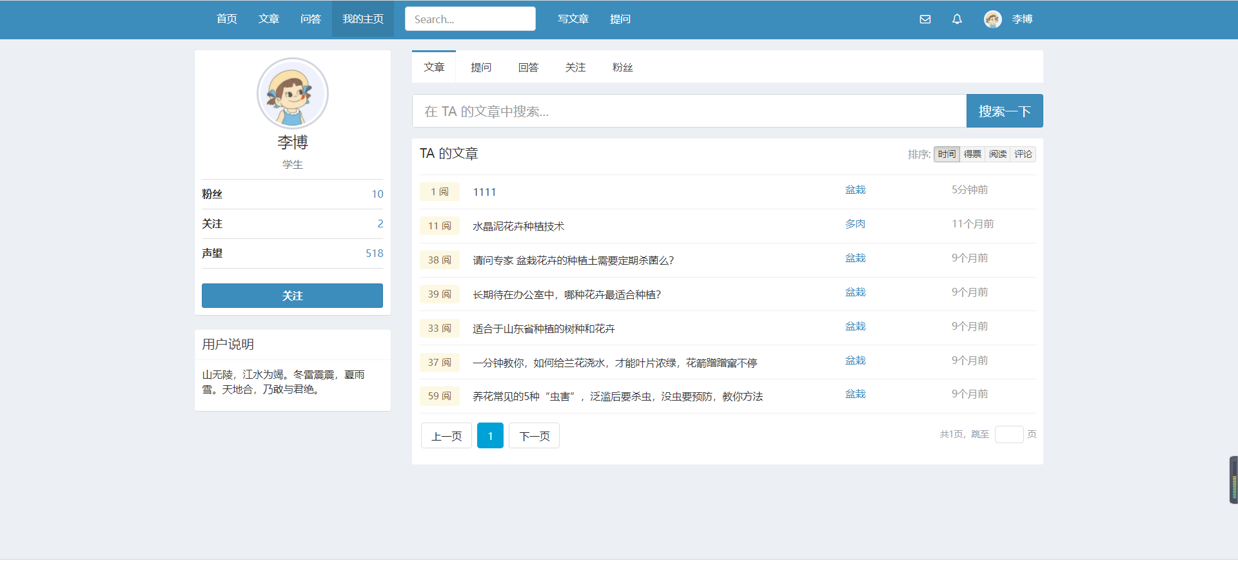The height and width of the screenshot is (581, 1238).
Task: Click the 李博 username in the top bar
Action: pos(1022,19)
